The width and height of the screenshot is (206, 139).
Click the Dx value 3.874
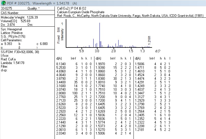pyautogui.click(x=11, y=25)
